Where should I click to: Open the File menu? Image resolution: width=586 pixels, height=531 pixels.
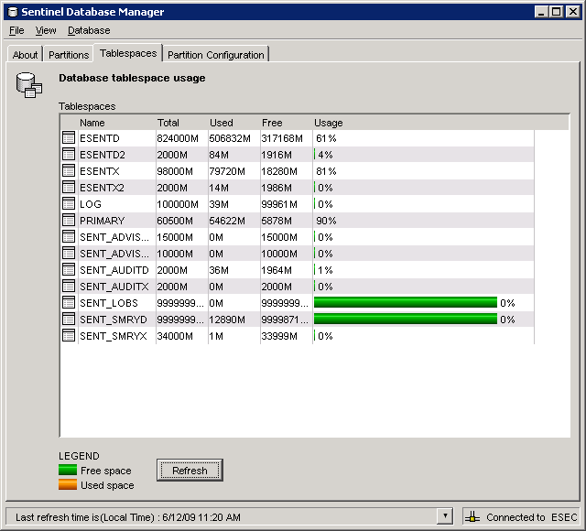[x=16, y=30]
